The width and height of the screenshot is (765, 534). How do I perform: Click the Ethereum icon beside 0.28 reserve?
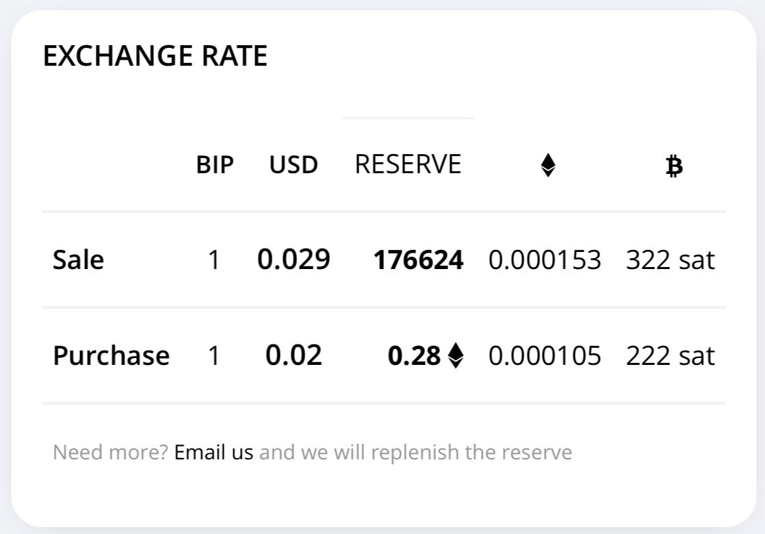coord(456,355)
